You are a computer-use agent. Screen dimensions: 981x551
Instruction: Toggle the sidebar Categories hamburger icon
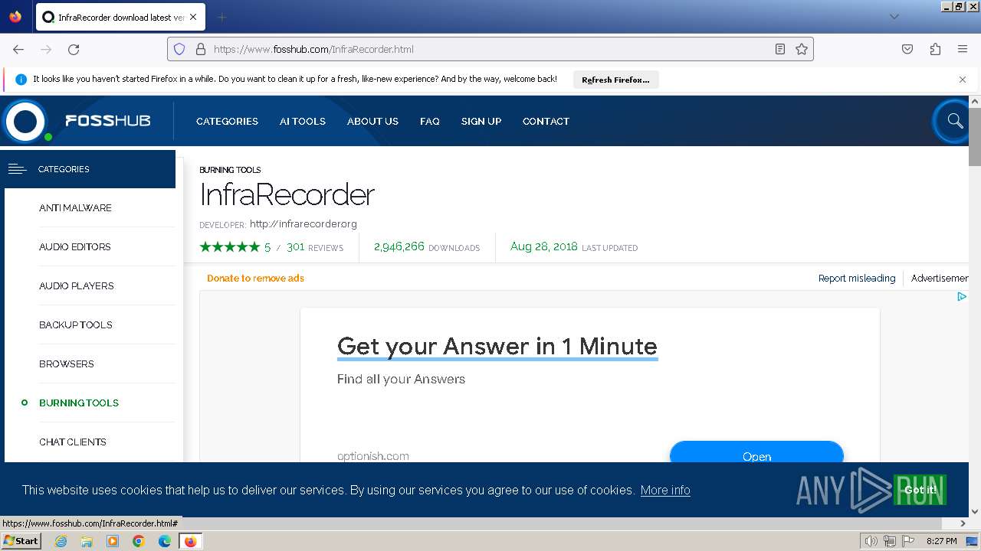click(x=17, y=169)
